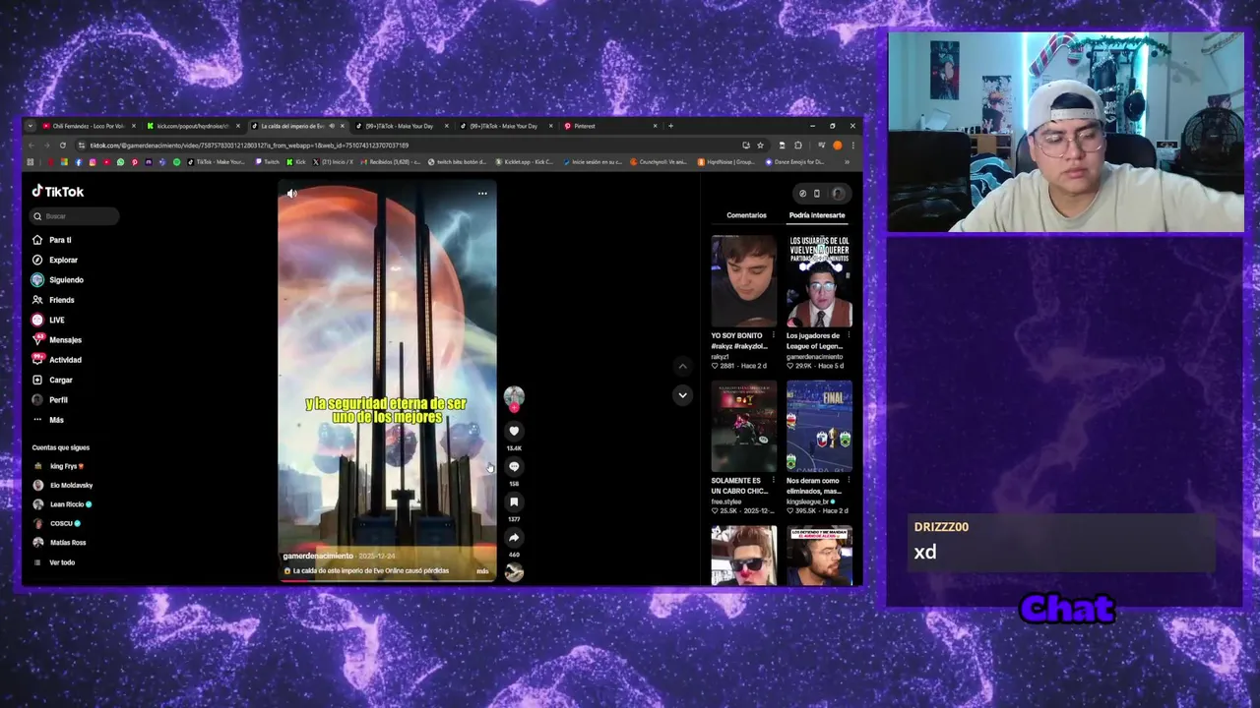Image resolution: width=1260 pixels, height=708 pixels.
Task: Open the Kick bookmark
Action: click(296, 162)
